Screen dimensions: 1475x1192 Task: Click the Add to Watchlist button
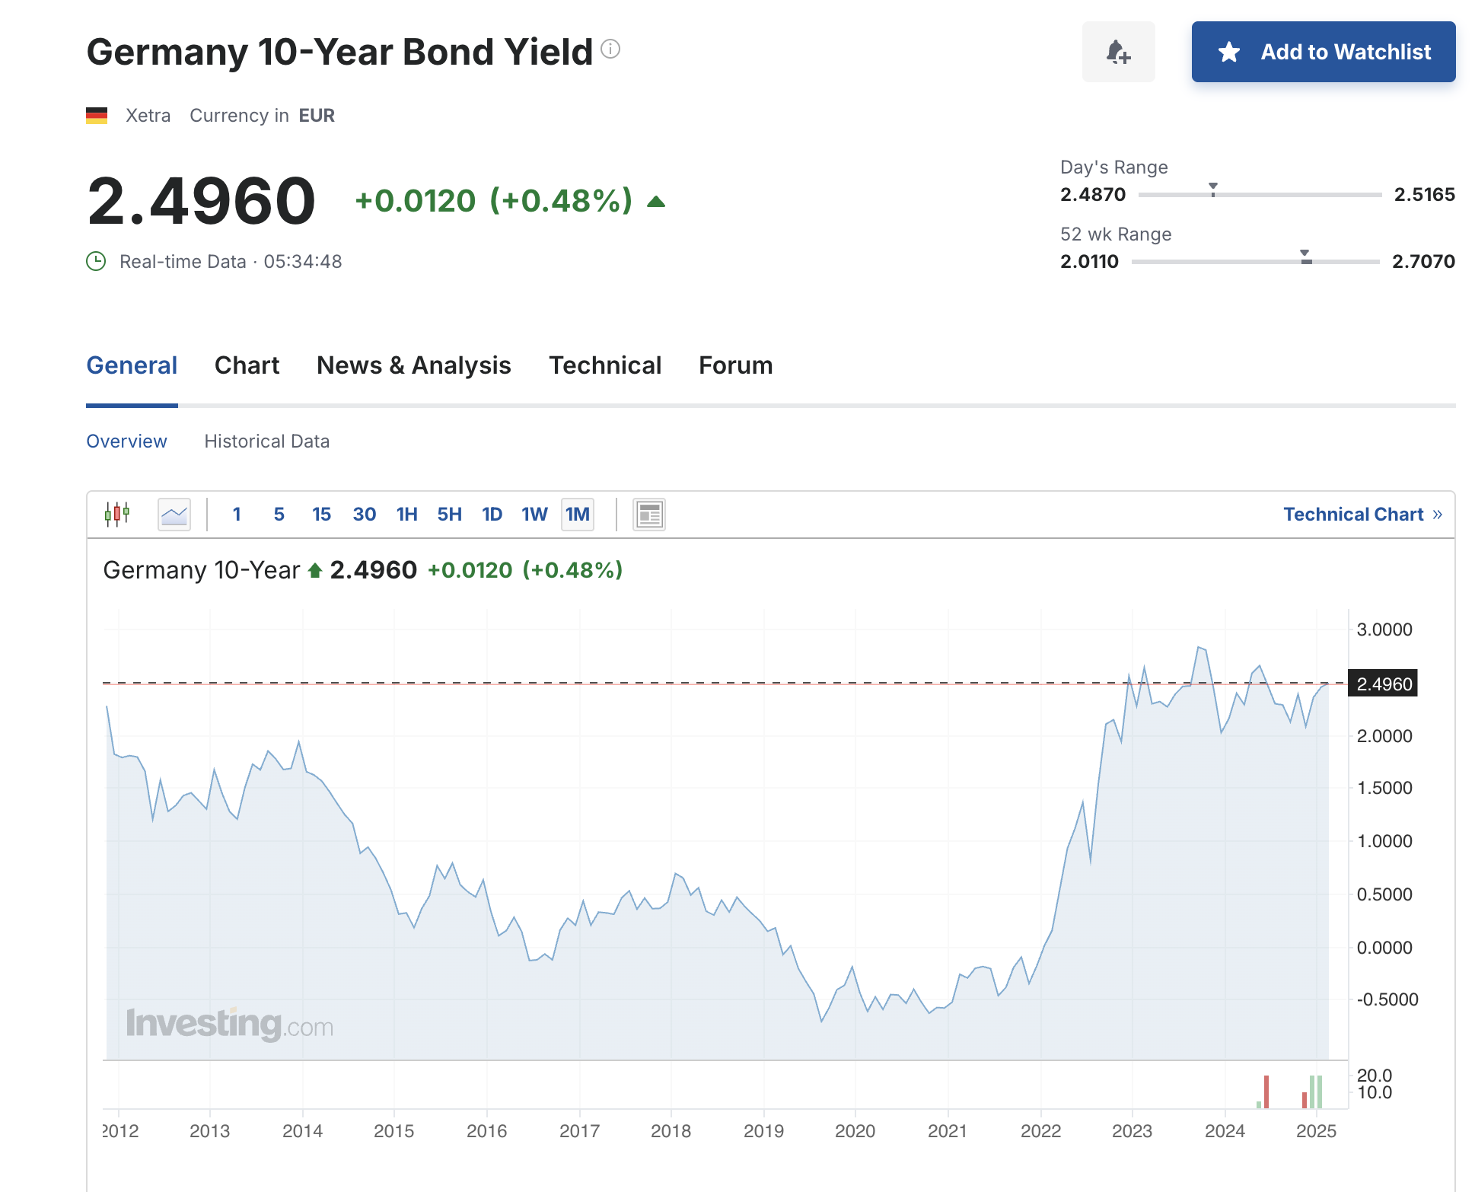point(1324,52)
